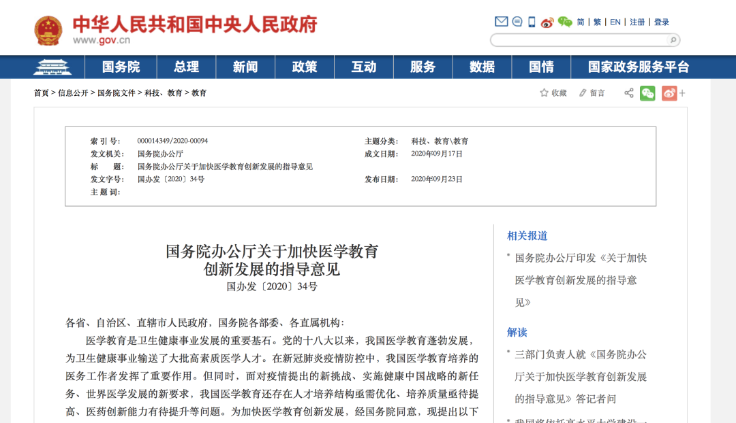Share via red Weibo button
This screenshot has width=736, height=423.
point(669,93)
